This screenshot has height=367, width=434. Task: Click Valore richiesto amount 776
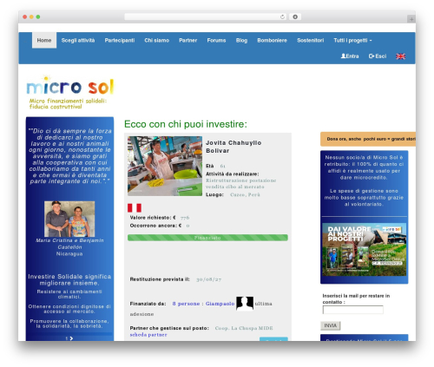[185, 218]
